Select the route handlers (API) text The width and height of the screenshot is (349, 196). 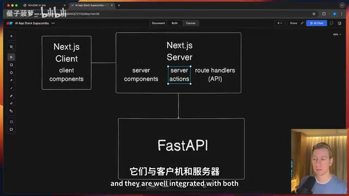tap(215, 75)
